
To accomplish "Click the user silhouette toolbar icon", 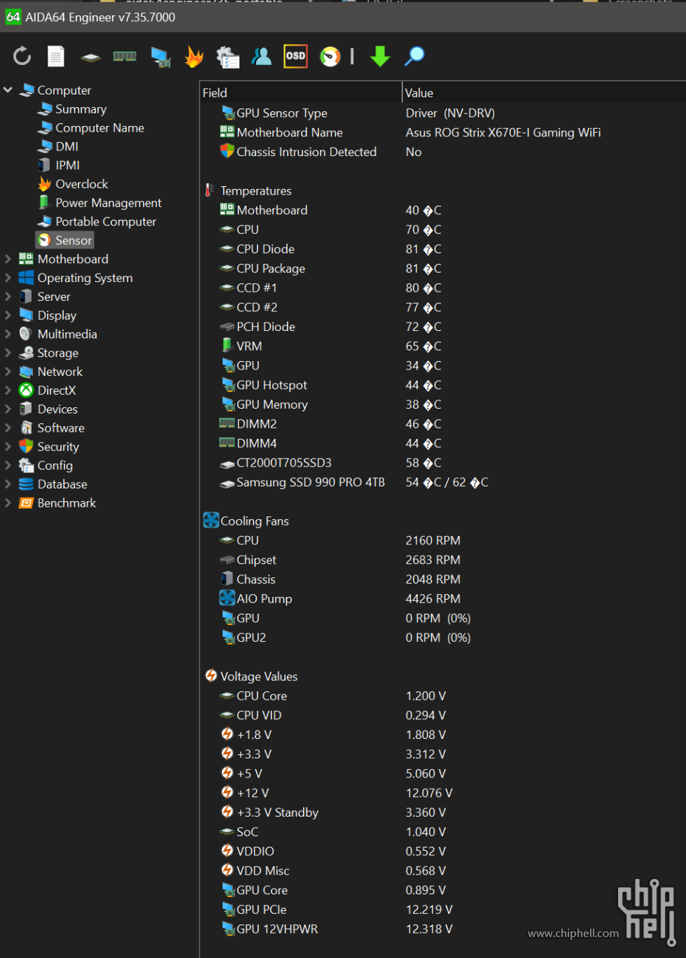I will coord(262,56).
